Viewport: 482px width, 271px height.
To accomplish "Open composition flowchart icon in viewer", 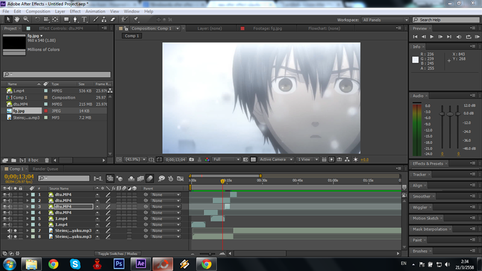I will coord(347,160).
